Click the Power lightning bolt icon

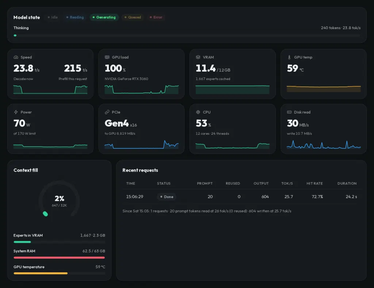[16, 112]
